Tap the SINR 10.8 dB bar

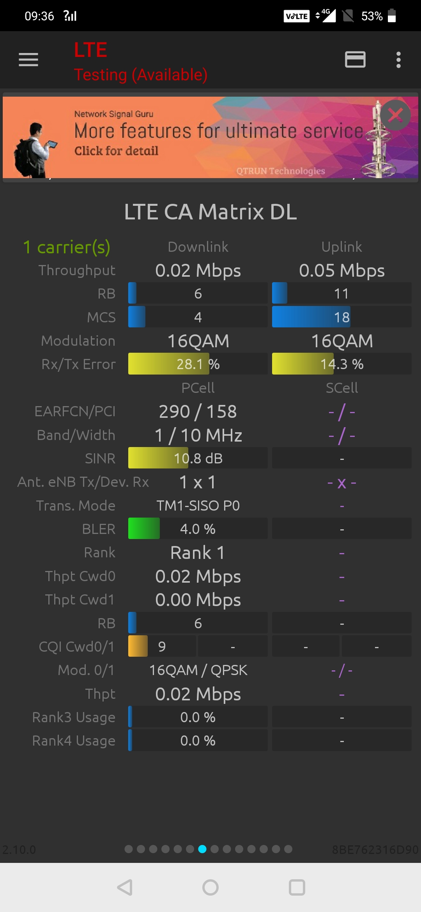(198, 458)
